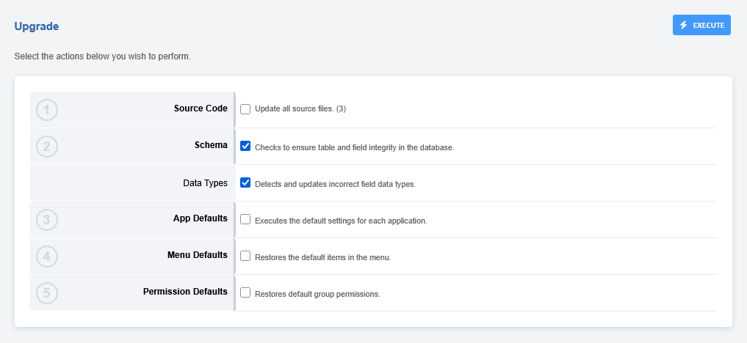Viewport: 747px width, 343px height.
Task: Uncheck the Schema integrity checkbox
Action: [245, 146]
